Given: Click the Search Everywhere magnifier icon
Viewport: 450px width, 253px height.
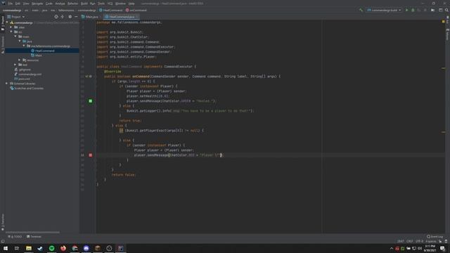Looking at the screenshot, I should click(446, 10).
